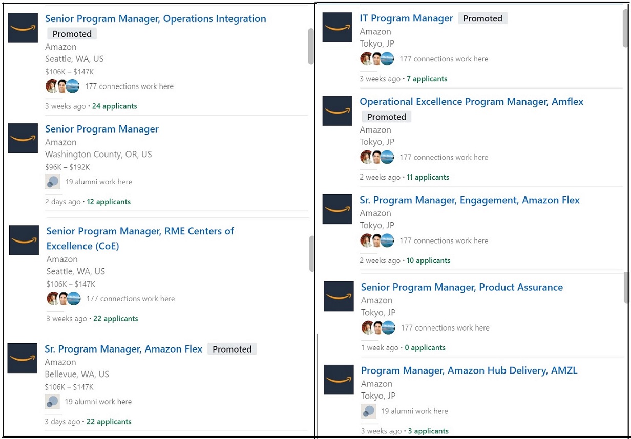Click '24 applicants' text
The height and width of the screenshot is (439, 631).
(x=115, y=106)
